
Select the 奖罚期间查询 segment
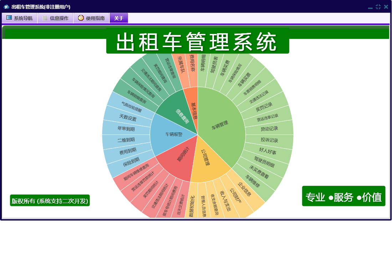coord(160,73)
